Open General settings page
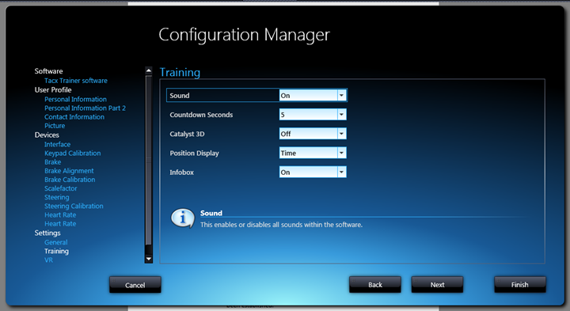 [56, 242]
